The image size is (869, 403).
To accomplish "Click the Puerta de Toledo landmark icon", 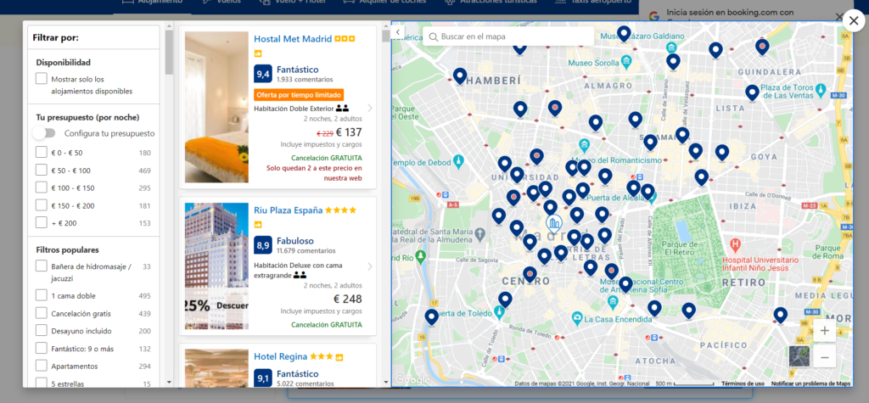I will (499, 313).
